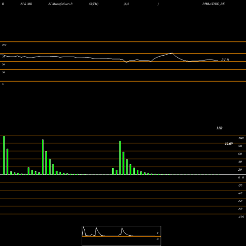Select the -40 label on the MR axis
246x246 pixels.
point(240,193)
